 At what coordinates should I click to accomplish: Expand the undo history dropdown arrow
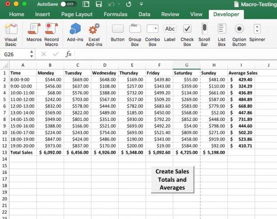[119, 4]
